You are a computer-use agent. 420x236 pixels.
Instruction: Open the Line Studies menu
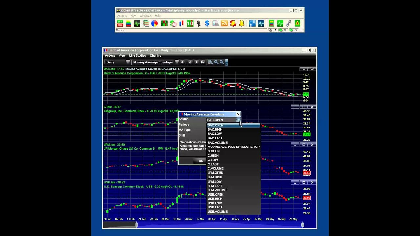click(x=137, y=56)
